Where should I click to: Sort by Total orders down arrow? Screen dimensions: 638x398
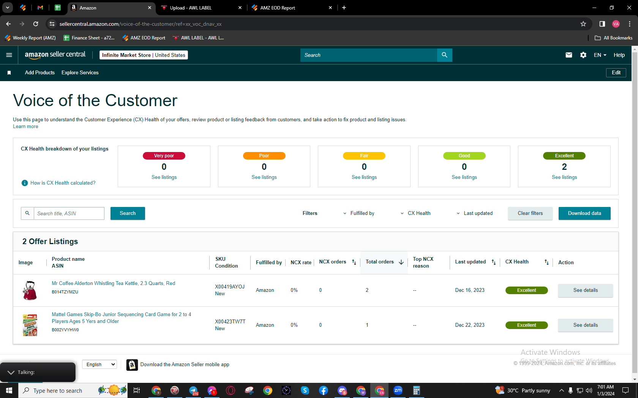coord(401,262)
